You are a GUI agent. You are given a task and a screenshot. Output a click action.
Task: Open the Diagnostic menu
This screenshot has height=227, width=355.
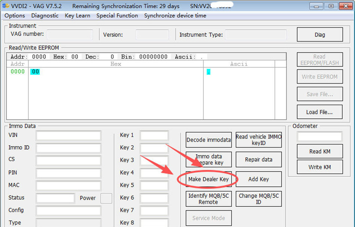45,15
